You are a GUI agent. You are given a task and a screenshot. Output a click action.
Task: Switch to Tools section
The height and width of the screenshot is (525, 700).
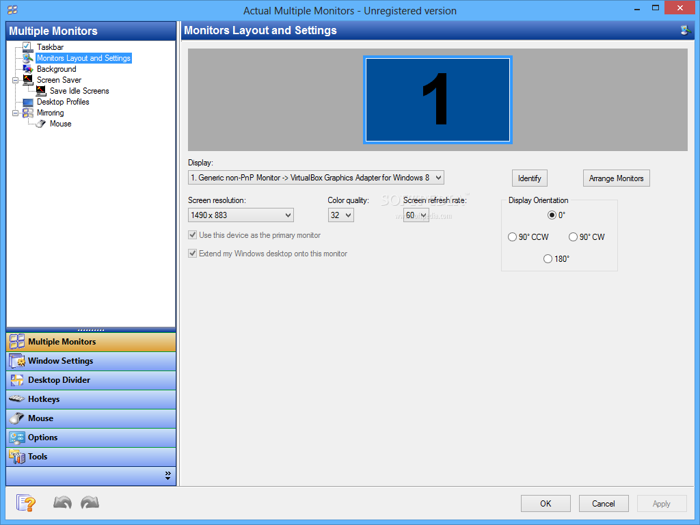coord(91,457)
